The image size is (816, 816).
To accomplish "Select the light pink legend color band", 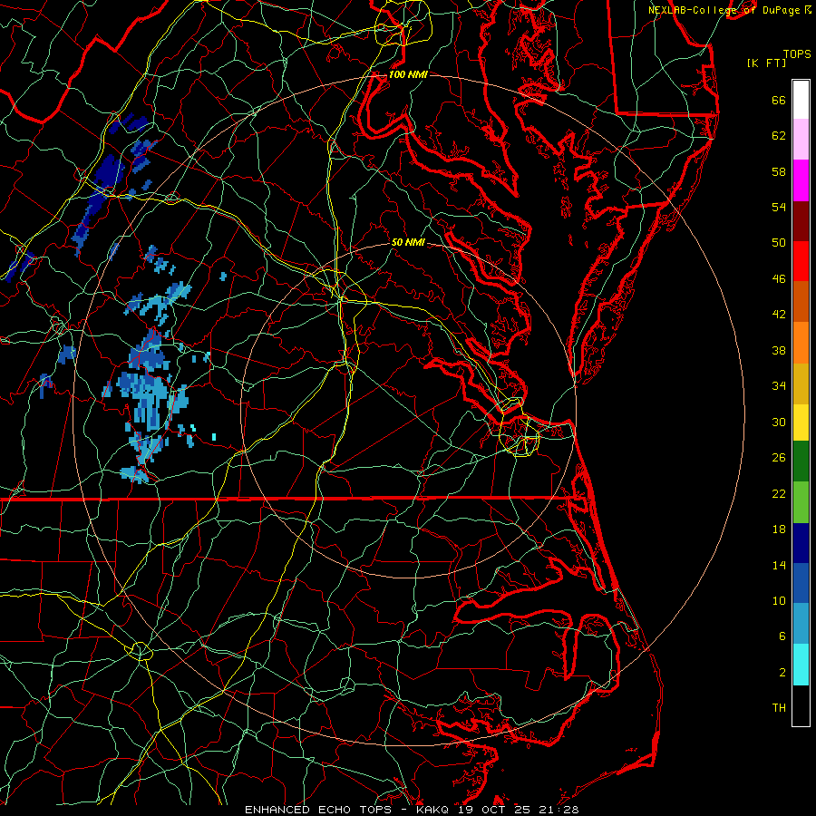I will [x=801, y=140].
